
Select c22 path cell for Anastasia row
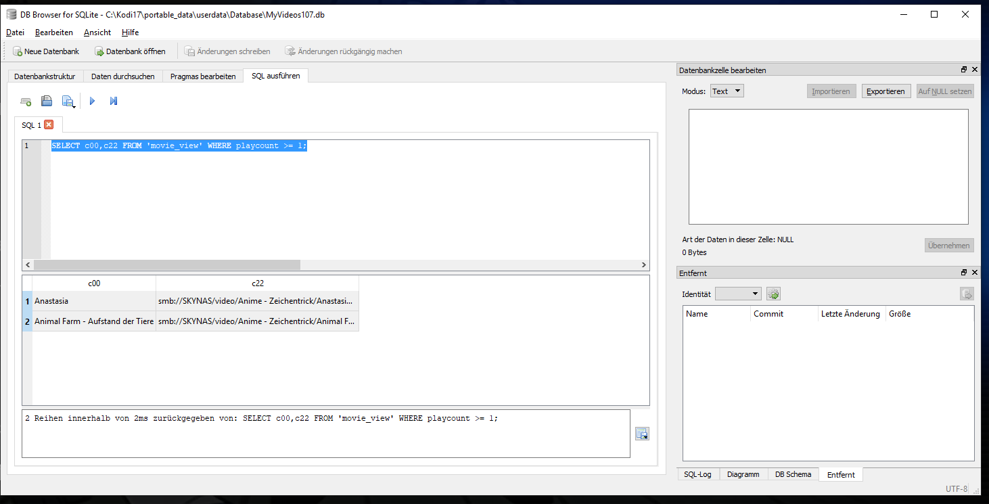tap(257, 301)
